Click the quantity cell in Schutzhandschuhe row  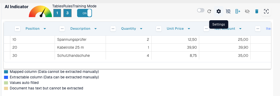[x=129, y=55]
